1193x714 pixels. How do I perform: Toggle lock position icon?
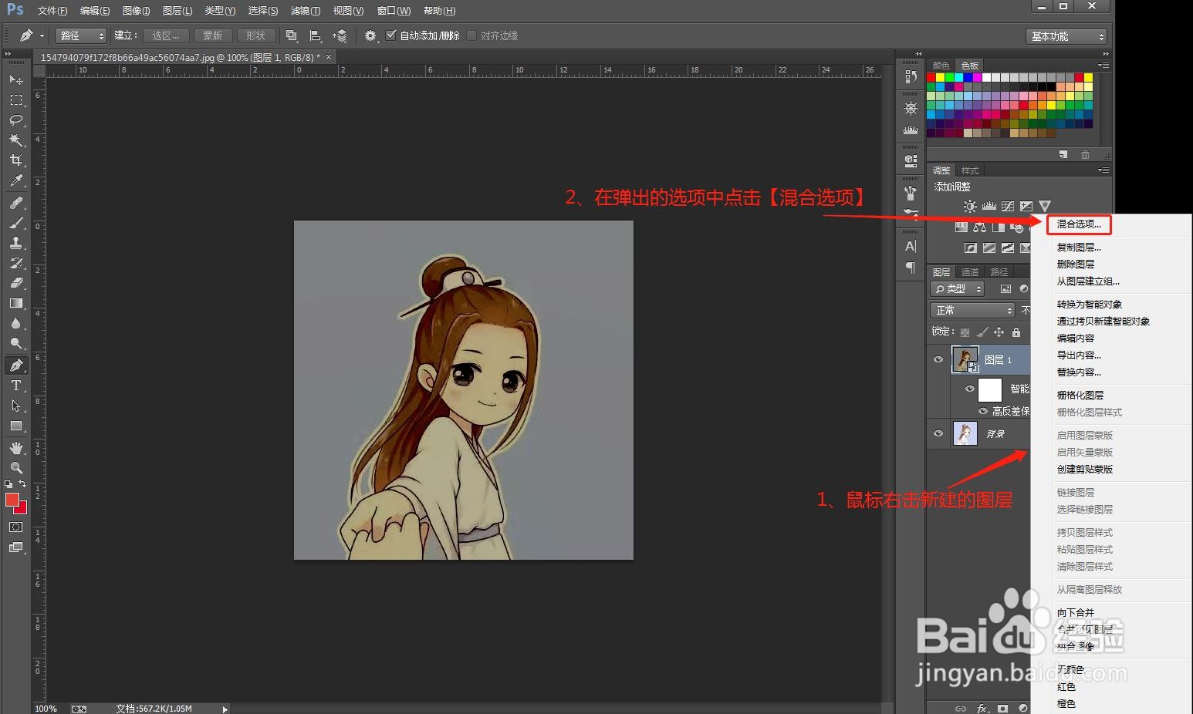tap(999, 332)
